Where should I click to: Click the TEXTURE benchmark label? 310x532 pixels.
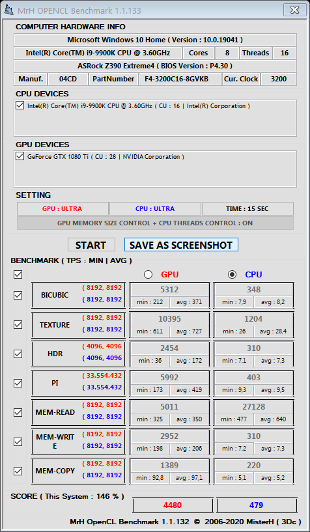point(55,325)
